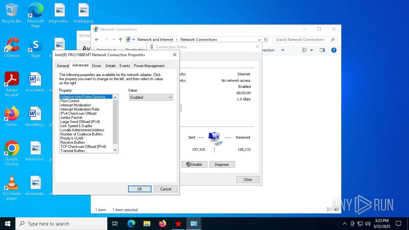Screen dimensions: 409x230
Task: Toggle the preview pane in Network Connections
Action: (322, 50)
